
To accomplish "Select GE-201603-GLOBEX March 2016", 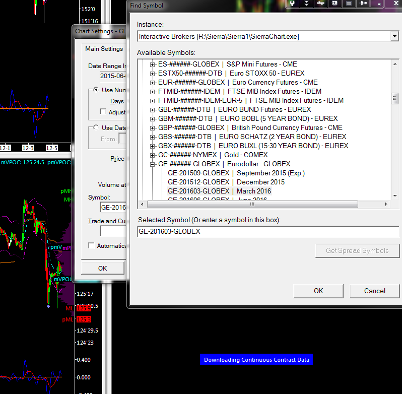I will 219,191.
